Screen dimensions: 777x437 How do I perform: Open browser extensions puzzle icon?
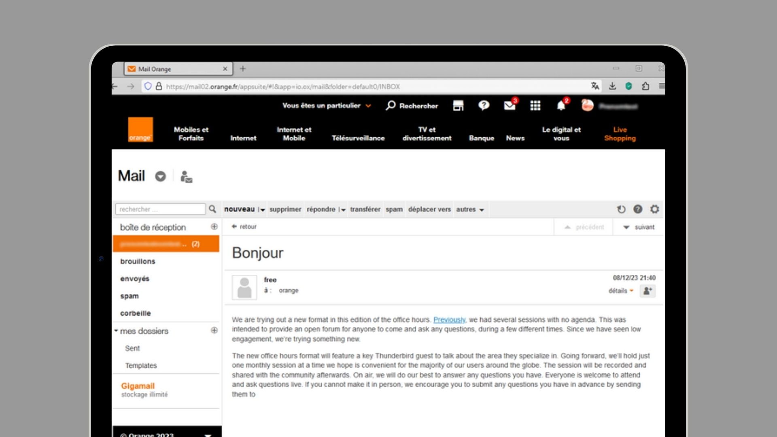pyautogui.click(x=645, y=86)
